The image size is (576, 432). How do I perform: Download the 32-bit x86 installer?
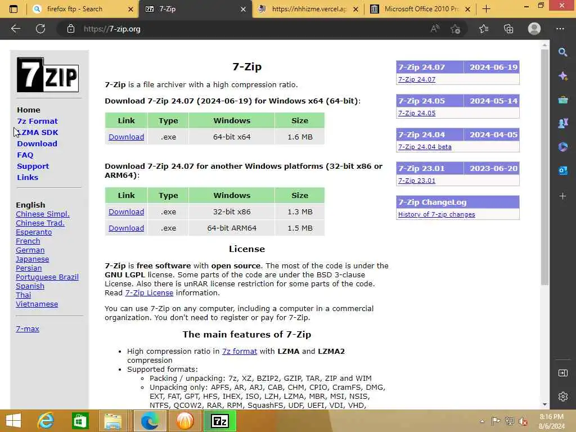[126, 212]
